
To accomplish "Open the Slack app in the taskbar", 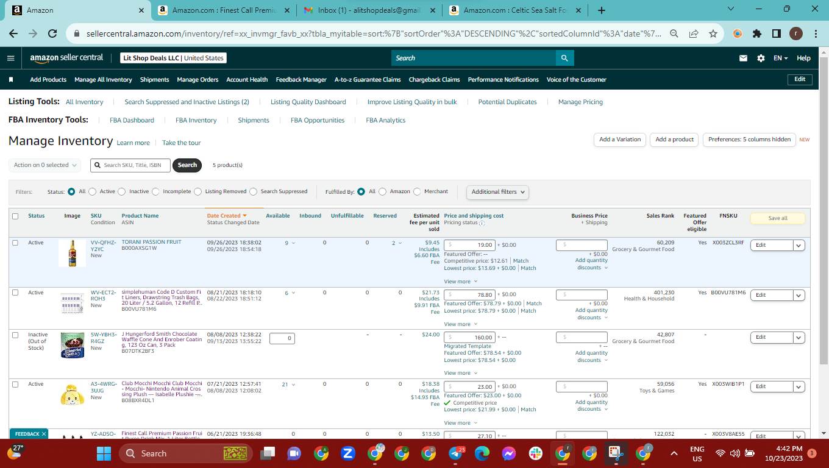I will (x=536, y=453).
